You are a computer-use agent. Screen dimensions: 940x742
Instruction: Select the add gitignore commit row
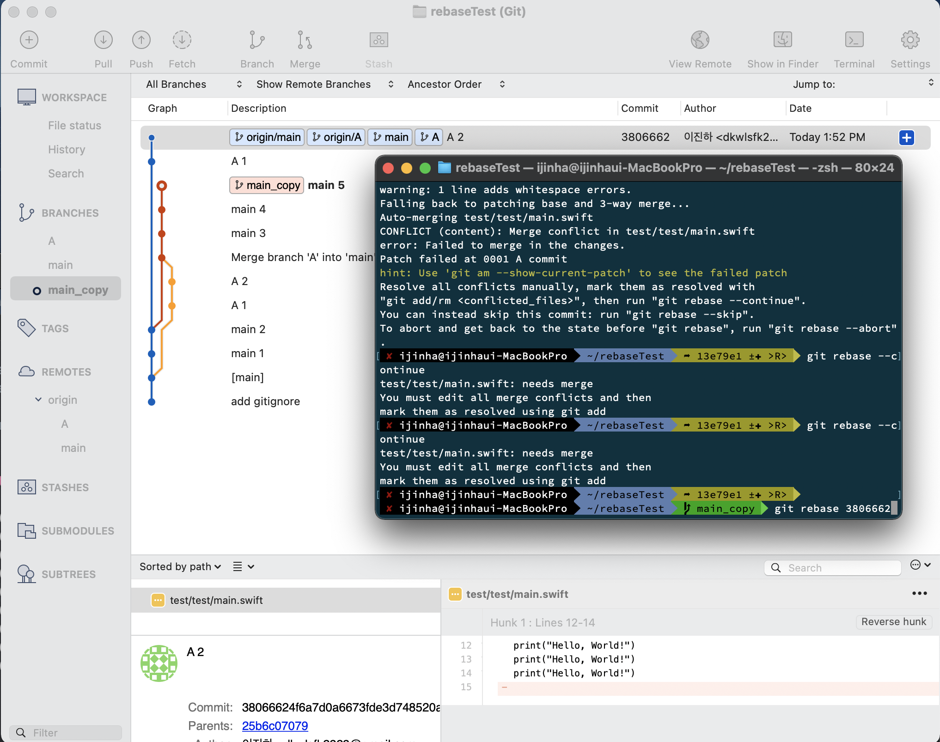[265, 401]
